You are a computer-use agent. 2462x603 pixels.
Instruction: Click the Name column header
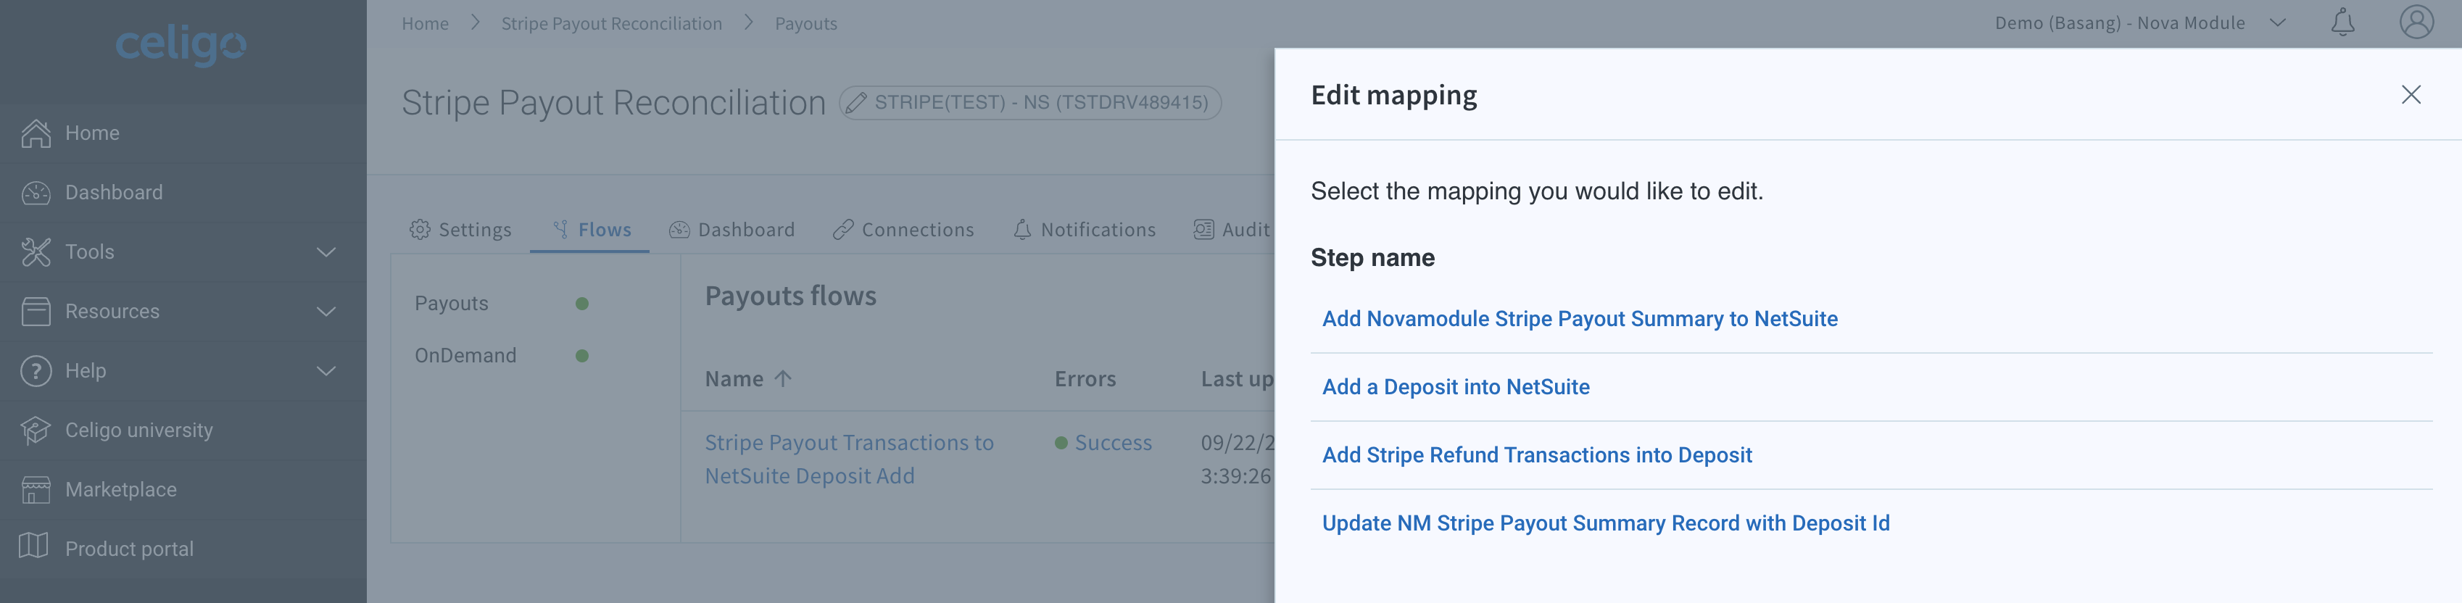[734, 379]
